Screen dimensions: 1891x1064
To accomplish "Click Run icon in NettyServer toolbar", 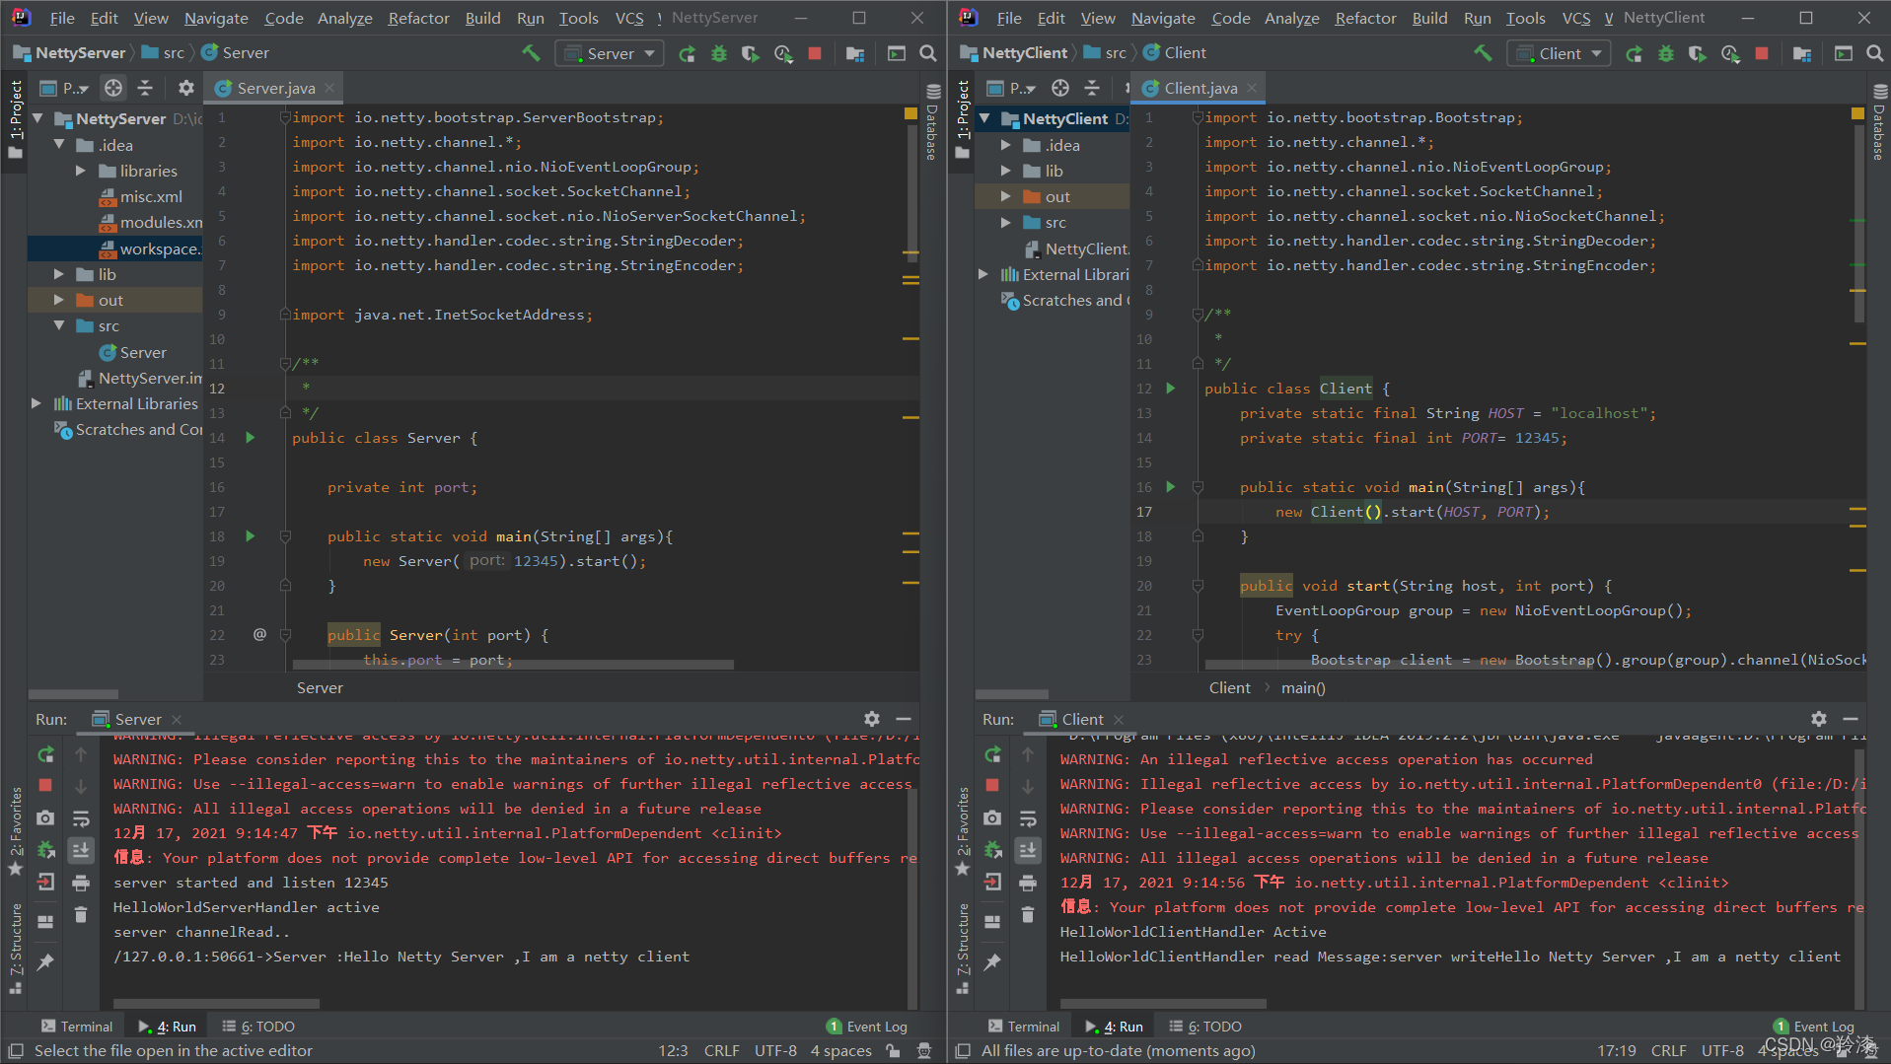I will pos(688,53).
